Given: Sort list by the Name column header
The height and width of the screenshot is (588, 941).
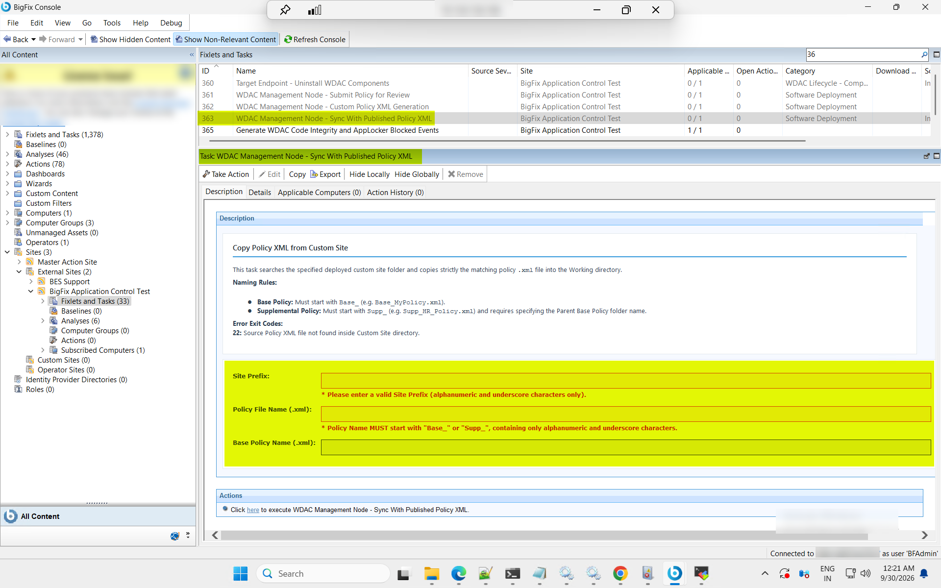Looking at the screenshot, I should pos(246,71).
